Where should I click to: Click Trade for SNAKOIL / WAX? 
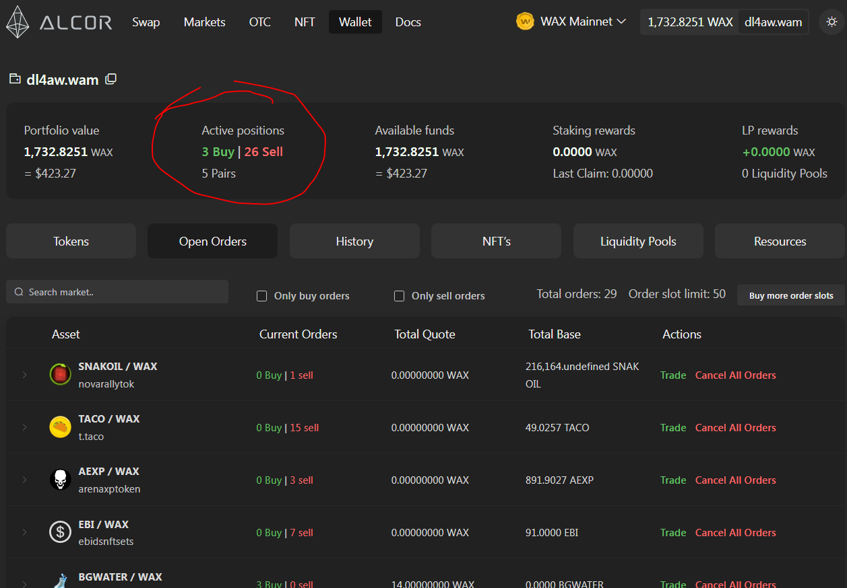pyautogui.click(x=673, y=375)
